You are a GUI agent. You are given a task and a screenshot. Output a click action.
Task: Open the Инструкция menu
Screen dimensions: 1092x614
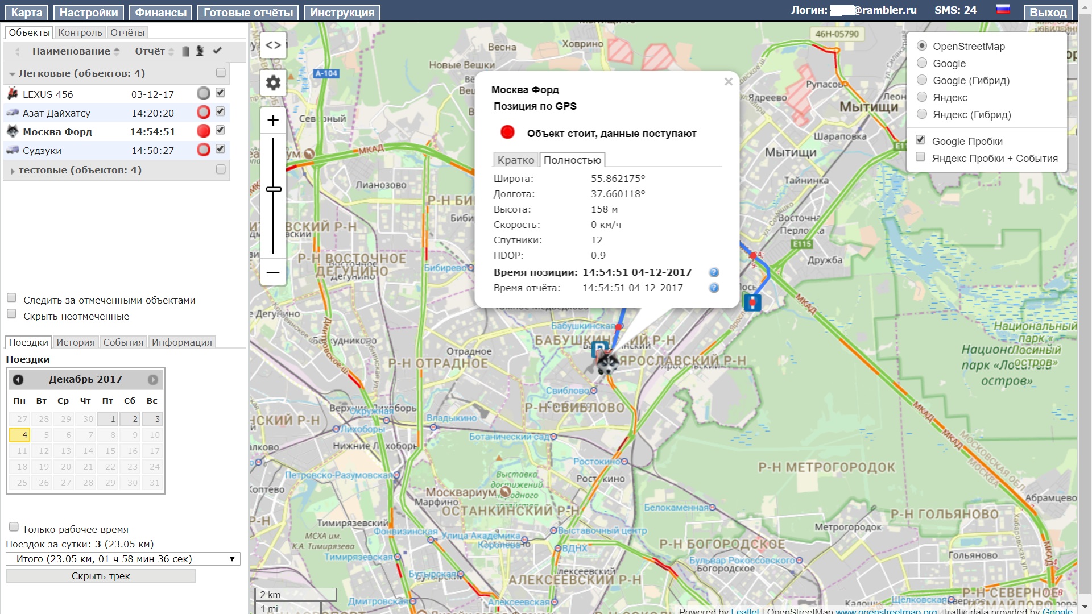[342, 13]
